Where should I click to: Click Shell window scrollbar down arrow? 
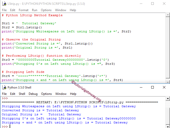pyautogui.click(x=168, y=126)
